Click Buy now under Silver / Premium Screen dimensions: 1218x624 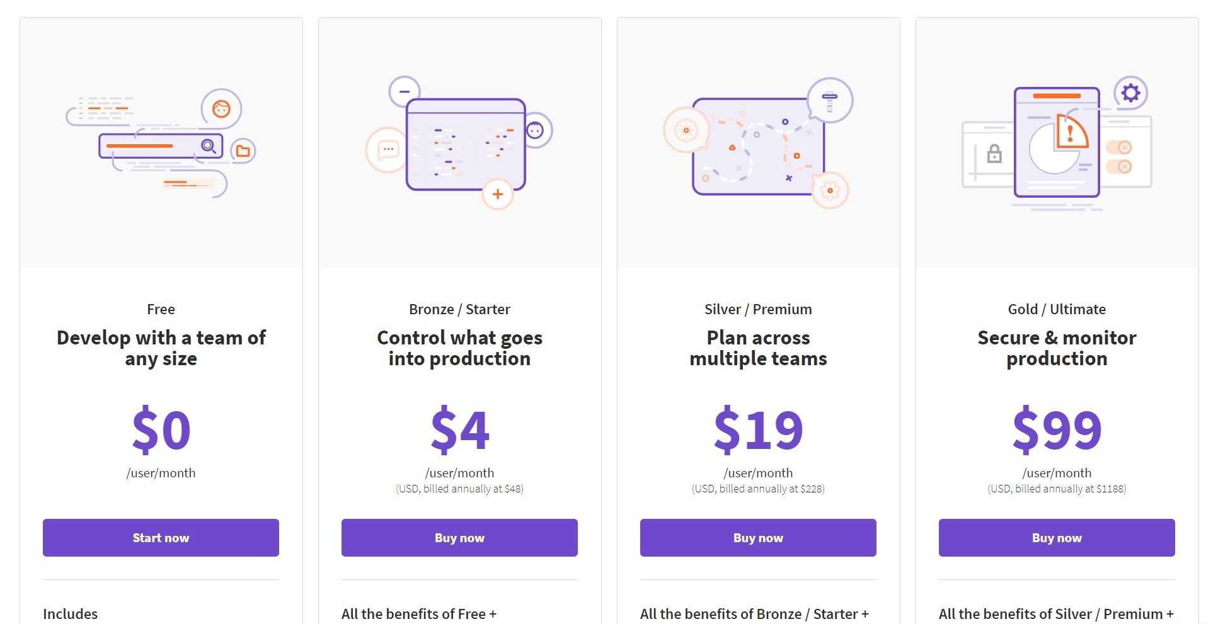coord(758,538)
